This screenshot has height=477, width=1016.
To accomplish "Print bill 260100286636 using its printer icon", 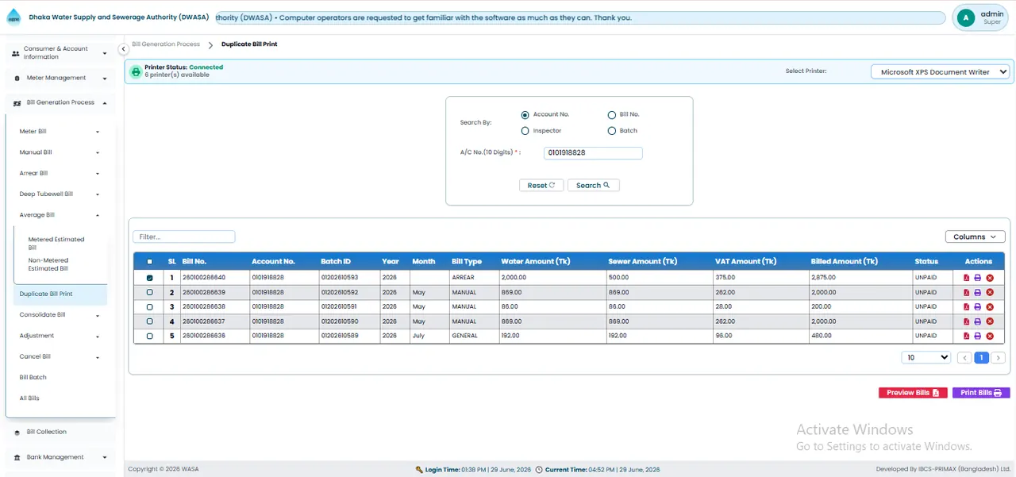I will coord(978,336).
